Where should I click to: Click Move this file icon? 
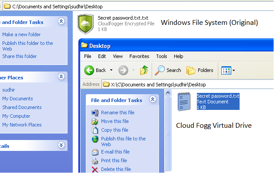(95, 121)
